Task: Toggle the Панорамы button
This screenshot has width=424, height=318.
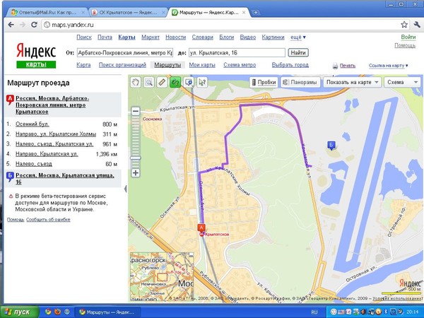Action: (x=300, y=82)
